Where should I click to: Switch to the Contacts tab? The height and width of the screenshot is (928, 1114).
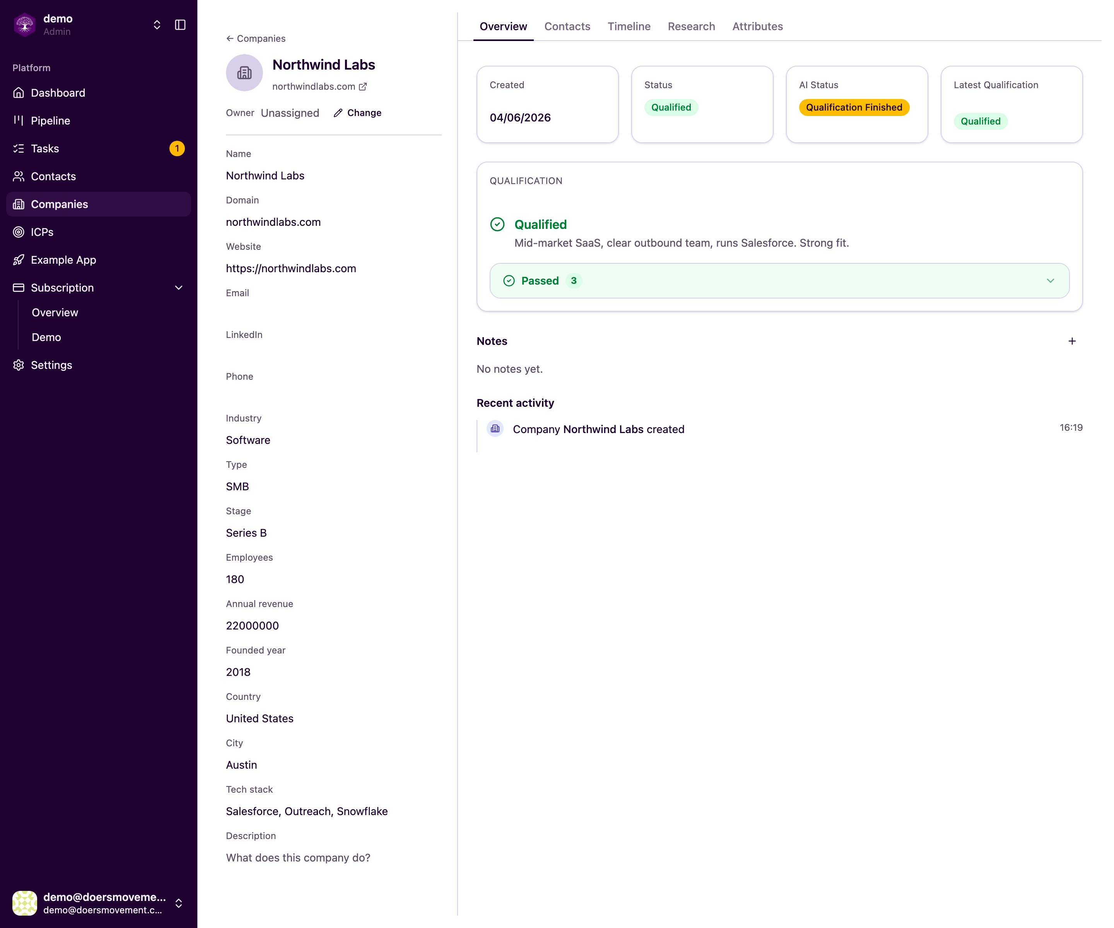tap(567, 27)
